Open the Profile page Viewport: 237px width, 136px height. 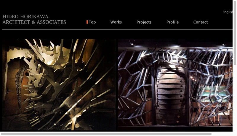(x=172, y=22)
